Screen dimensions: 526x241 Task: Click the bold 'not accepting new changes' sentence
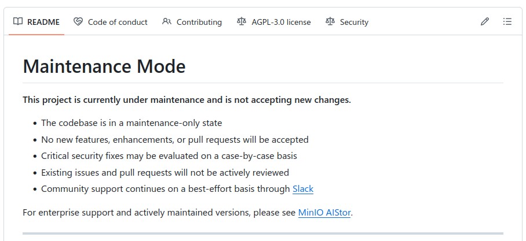pos(187,100)
